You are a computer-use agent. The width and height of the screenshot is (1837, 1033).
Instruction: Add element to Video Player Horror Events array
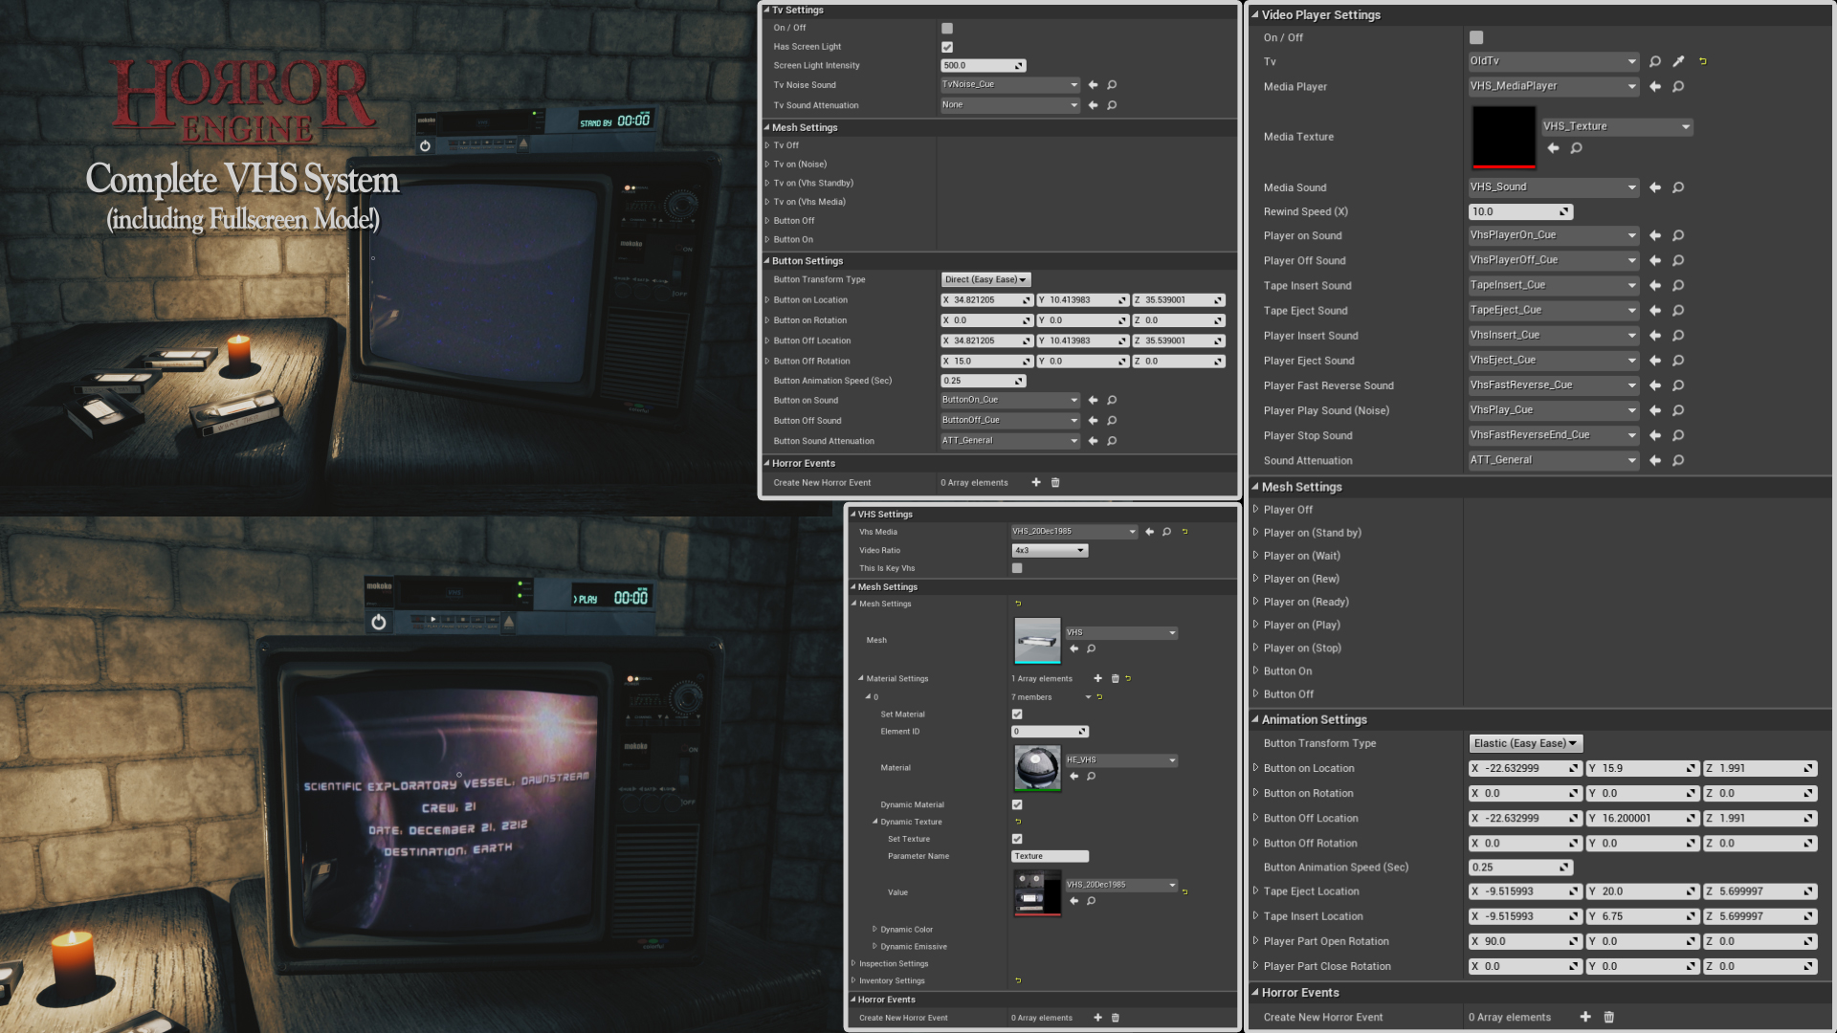1585,1017
